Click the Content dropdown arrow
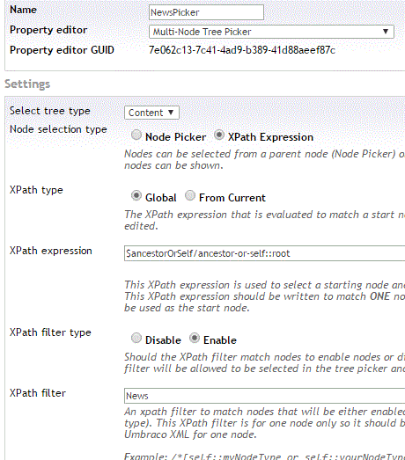This screenshot has width=405, height=460. coord(171,113)
